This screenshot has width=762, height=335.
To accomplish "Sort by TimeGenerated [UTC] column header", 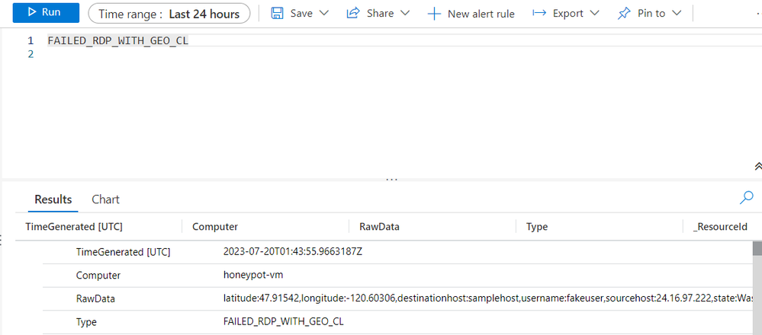I will pyautogui.click(x=74, y=226).
